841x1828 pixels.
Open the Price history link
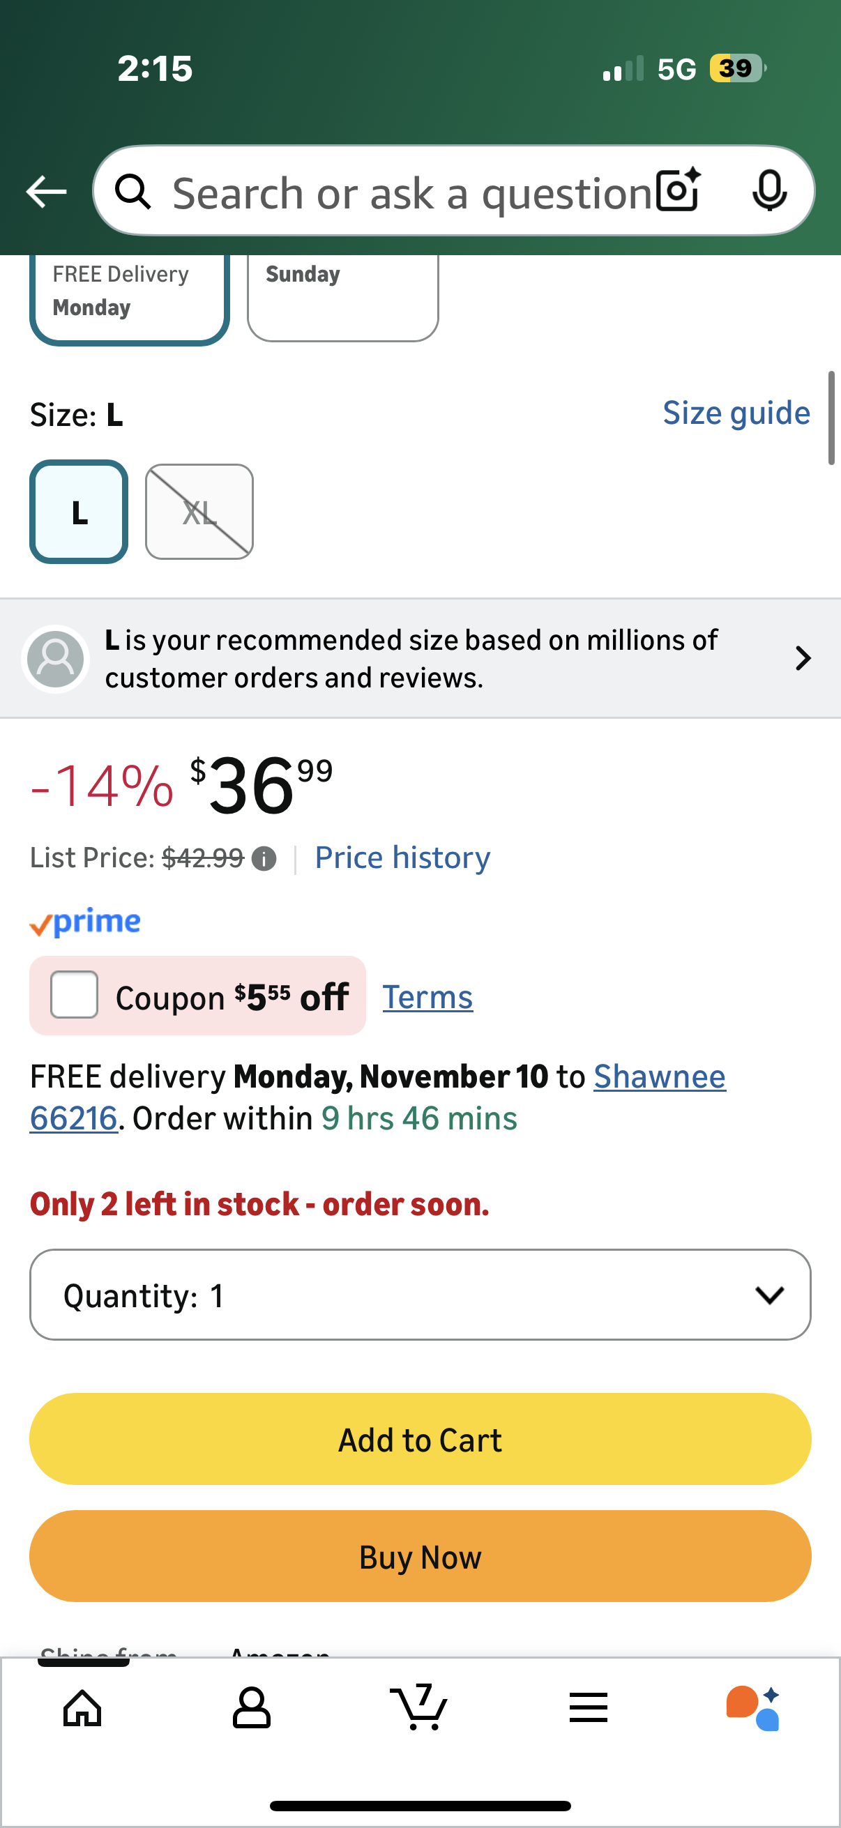point(402,858)
